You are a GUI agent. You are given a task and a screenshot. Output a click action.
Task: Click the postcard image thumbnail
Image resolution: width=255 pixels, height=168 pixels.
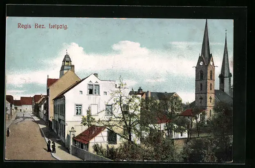click(x=119, y=89)
